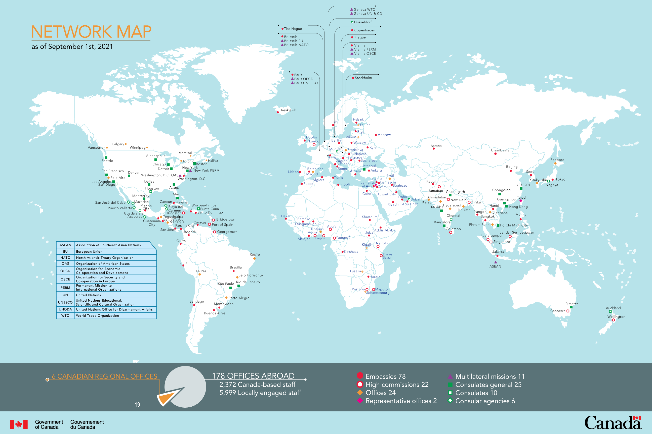Click the red Embassies legend circle
The height and width of the screenshot is (434, 652).
(360, 375)
